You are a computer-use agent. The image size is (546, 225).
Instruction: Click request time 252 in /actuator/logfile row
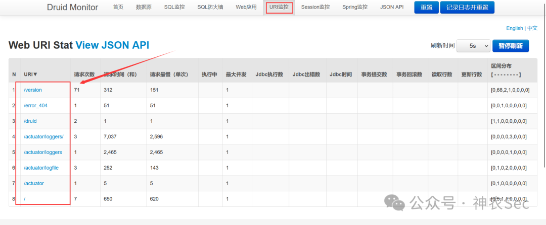tap(108, 168)
